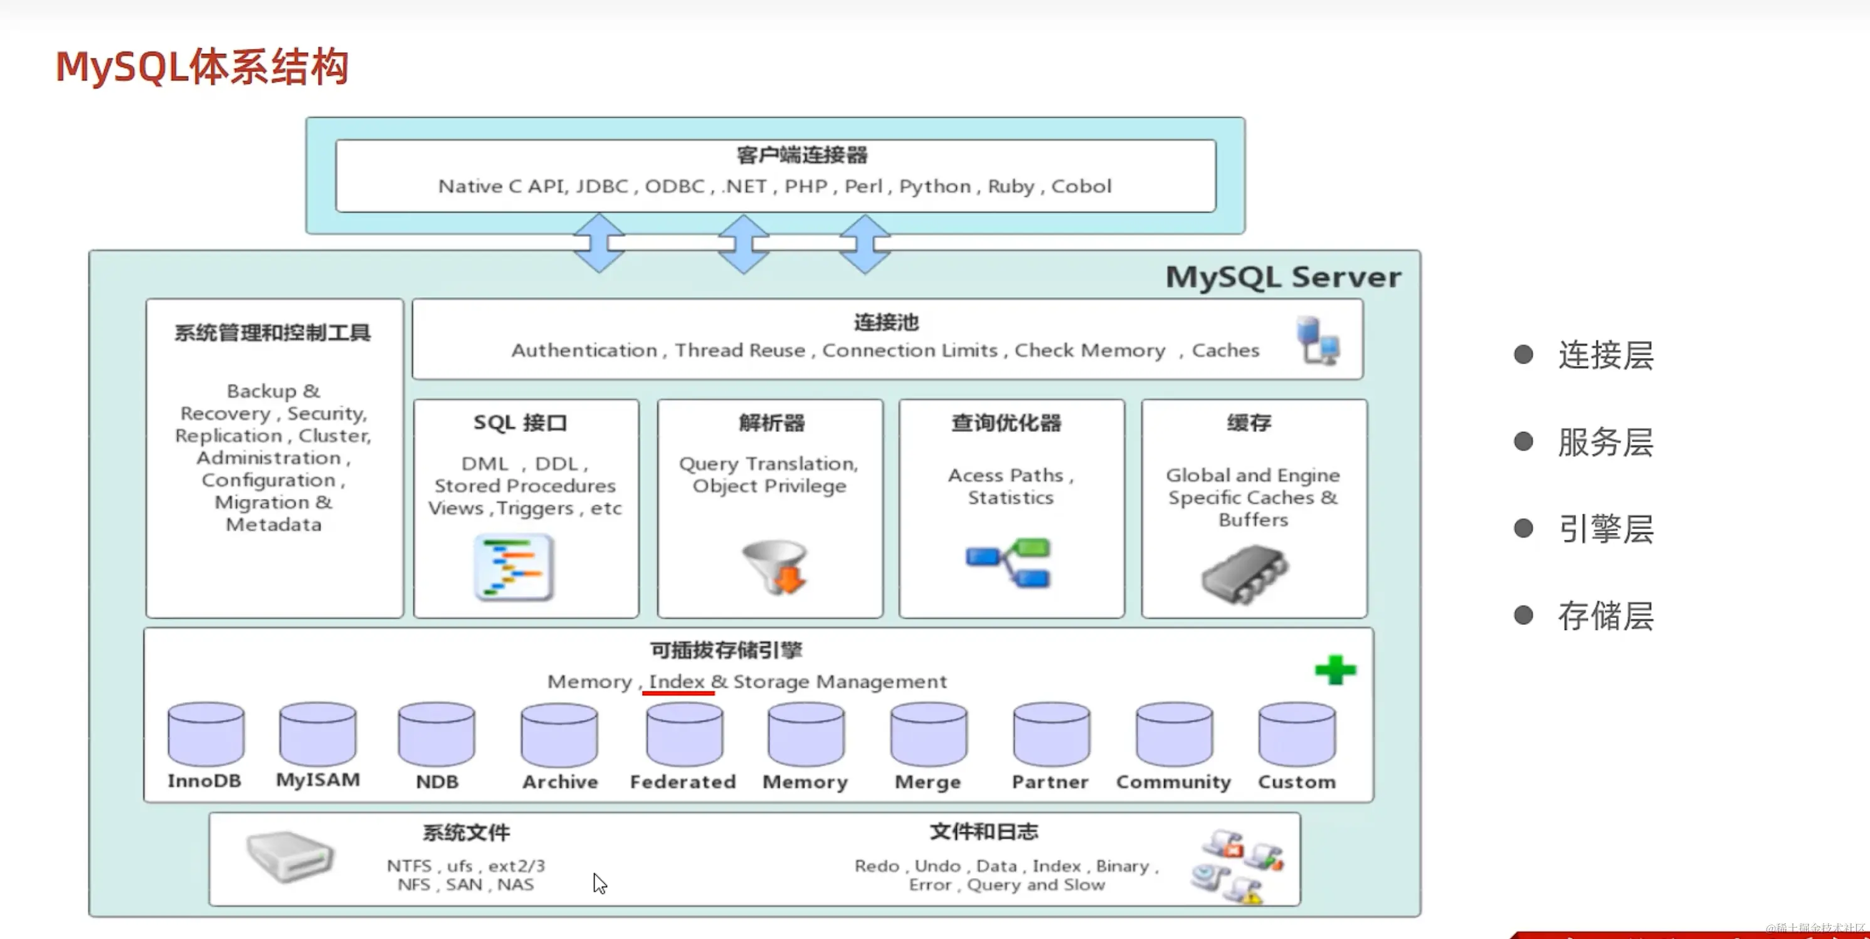This screenshot has width=1870, height=939.
Task: Click the MySQL体系结构 title heading
Action: pyautogui.click(x=202, y=67)
